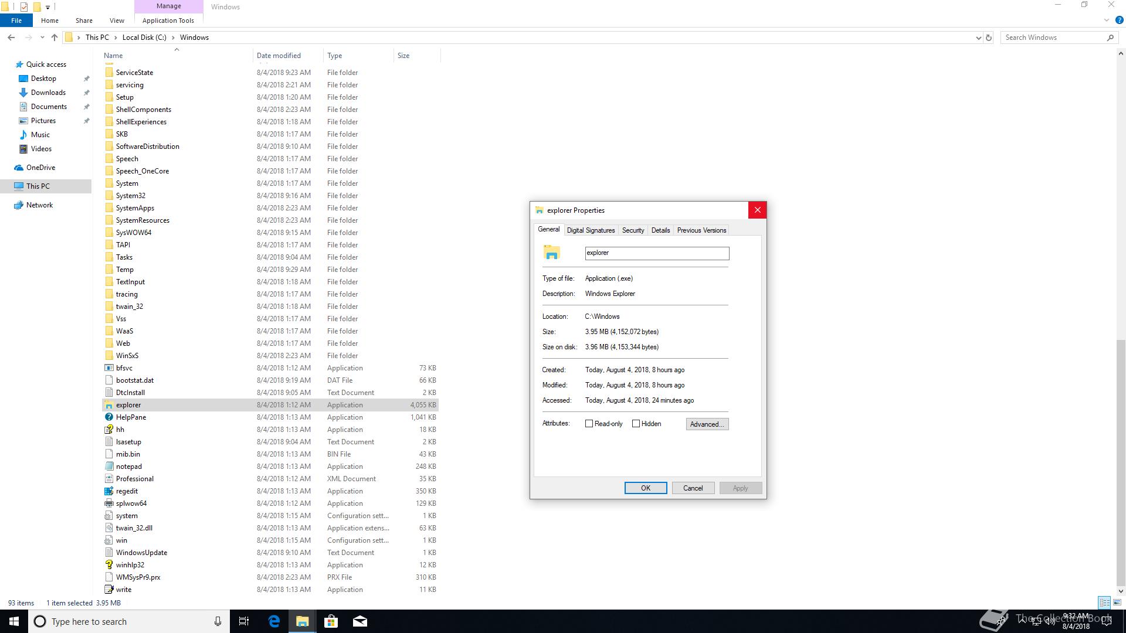Screen dimensions: 1126x633
Task: Open Downloads in the sidebar
Action: coord(48,93)
